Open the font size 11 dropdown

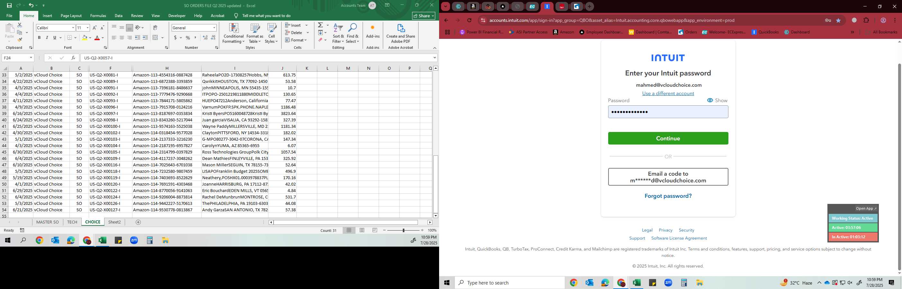pyautogui.click(x=87, y=28)
